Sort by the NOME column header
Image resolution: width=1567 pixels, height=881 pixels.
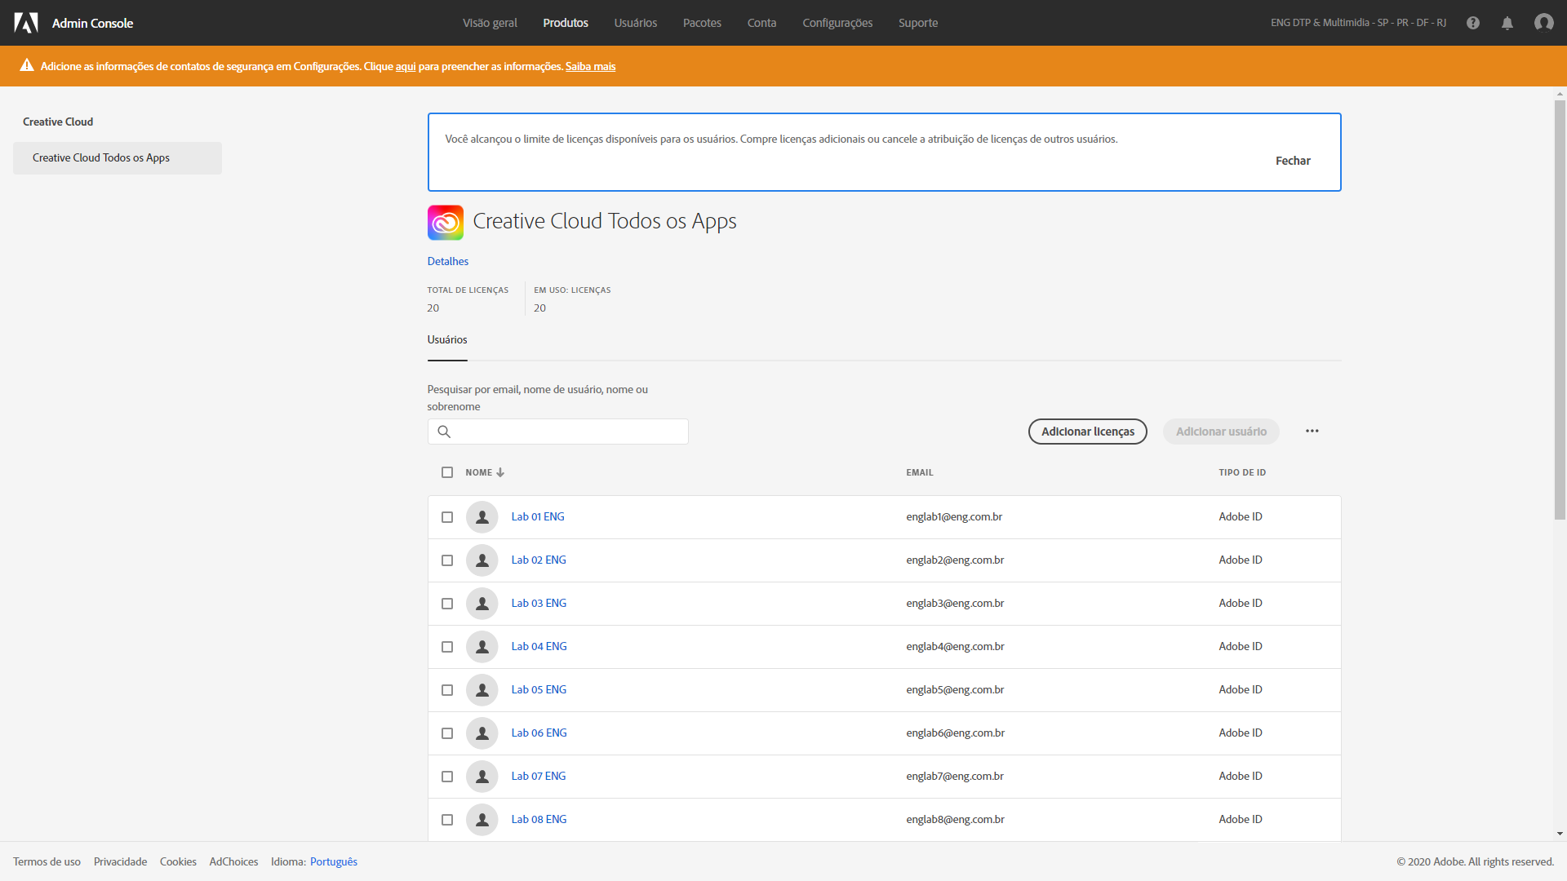(479, 472)
